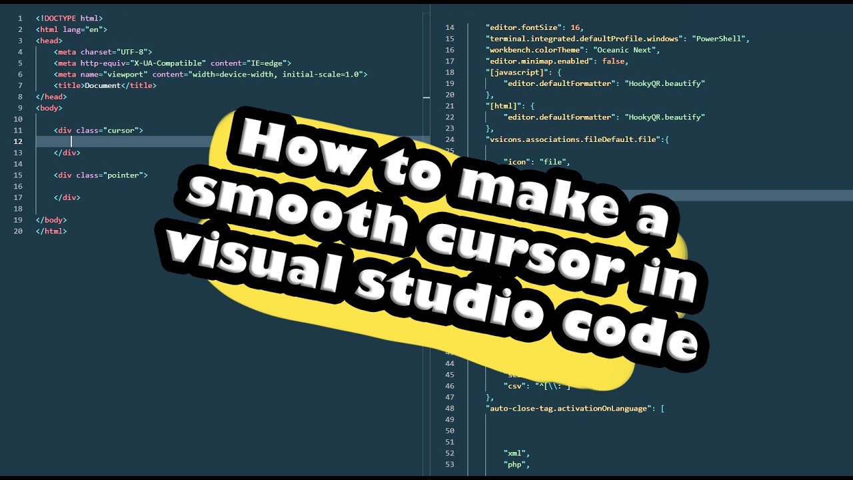Click the opening <body> tag
Image resolution: width=853 pixels, height=480 pixels.
(49, 108)
